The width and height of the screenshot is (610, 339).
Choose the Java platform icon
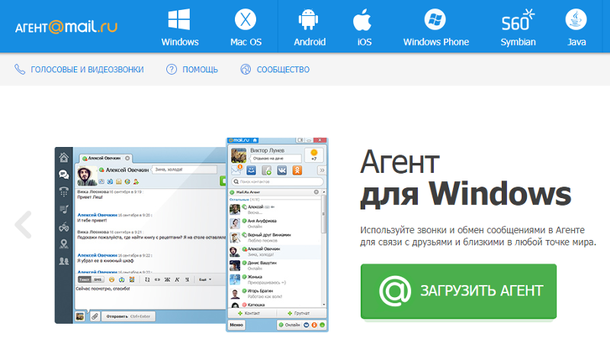click(x=576, y=20)
